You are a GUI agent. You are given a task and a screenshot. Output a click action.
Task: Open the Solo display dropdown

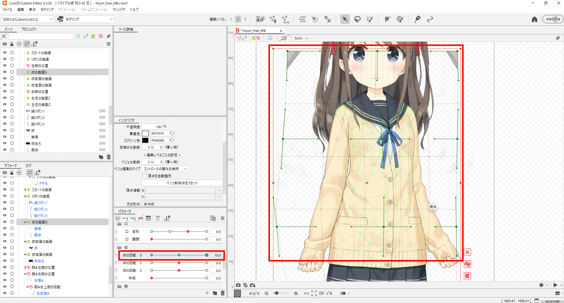tap(301, 38)
